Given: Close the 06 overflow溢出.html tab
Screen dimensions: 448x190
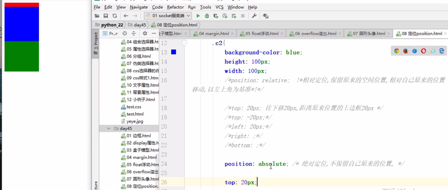Looking at the screenshot, I should pos(340,34).
